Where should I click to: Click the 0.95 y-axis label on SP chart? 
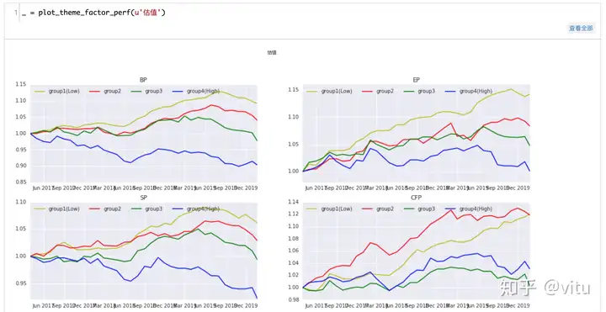tap(21, 283)
